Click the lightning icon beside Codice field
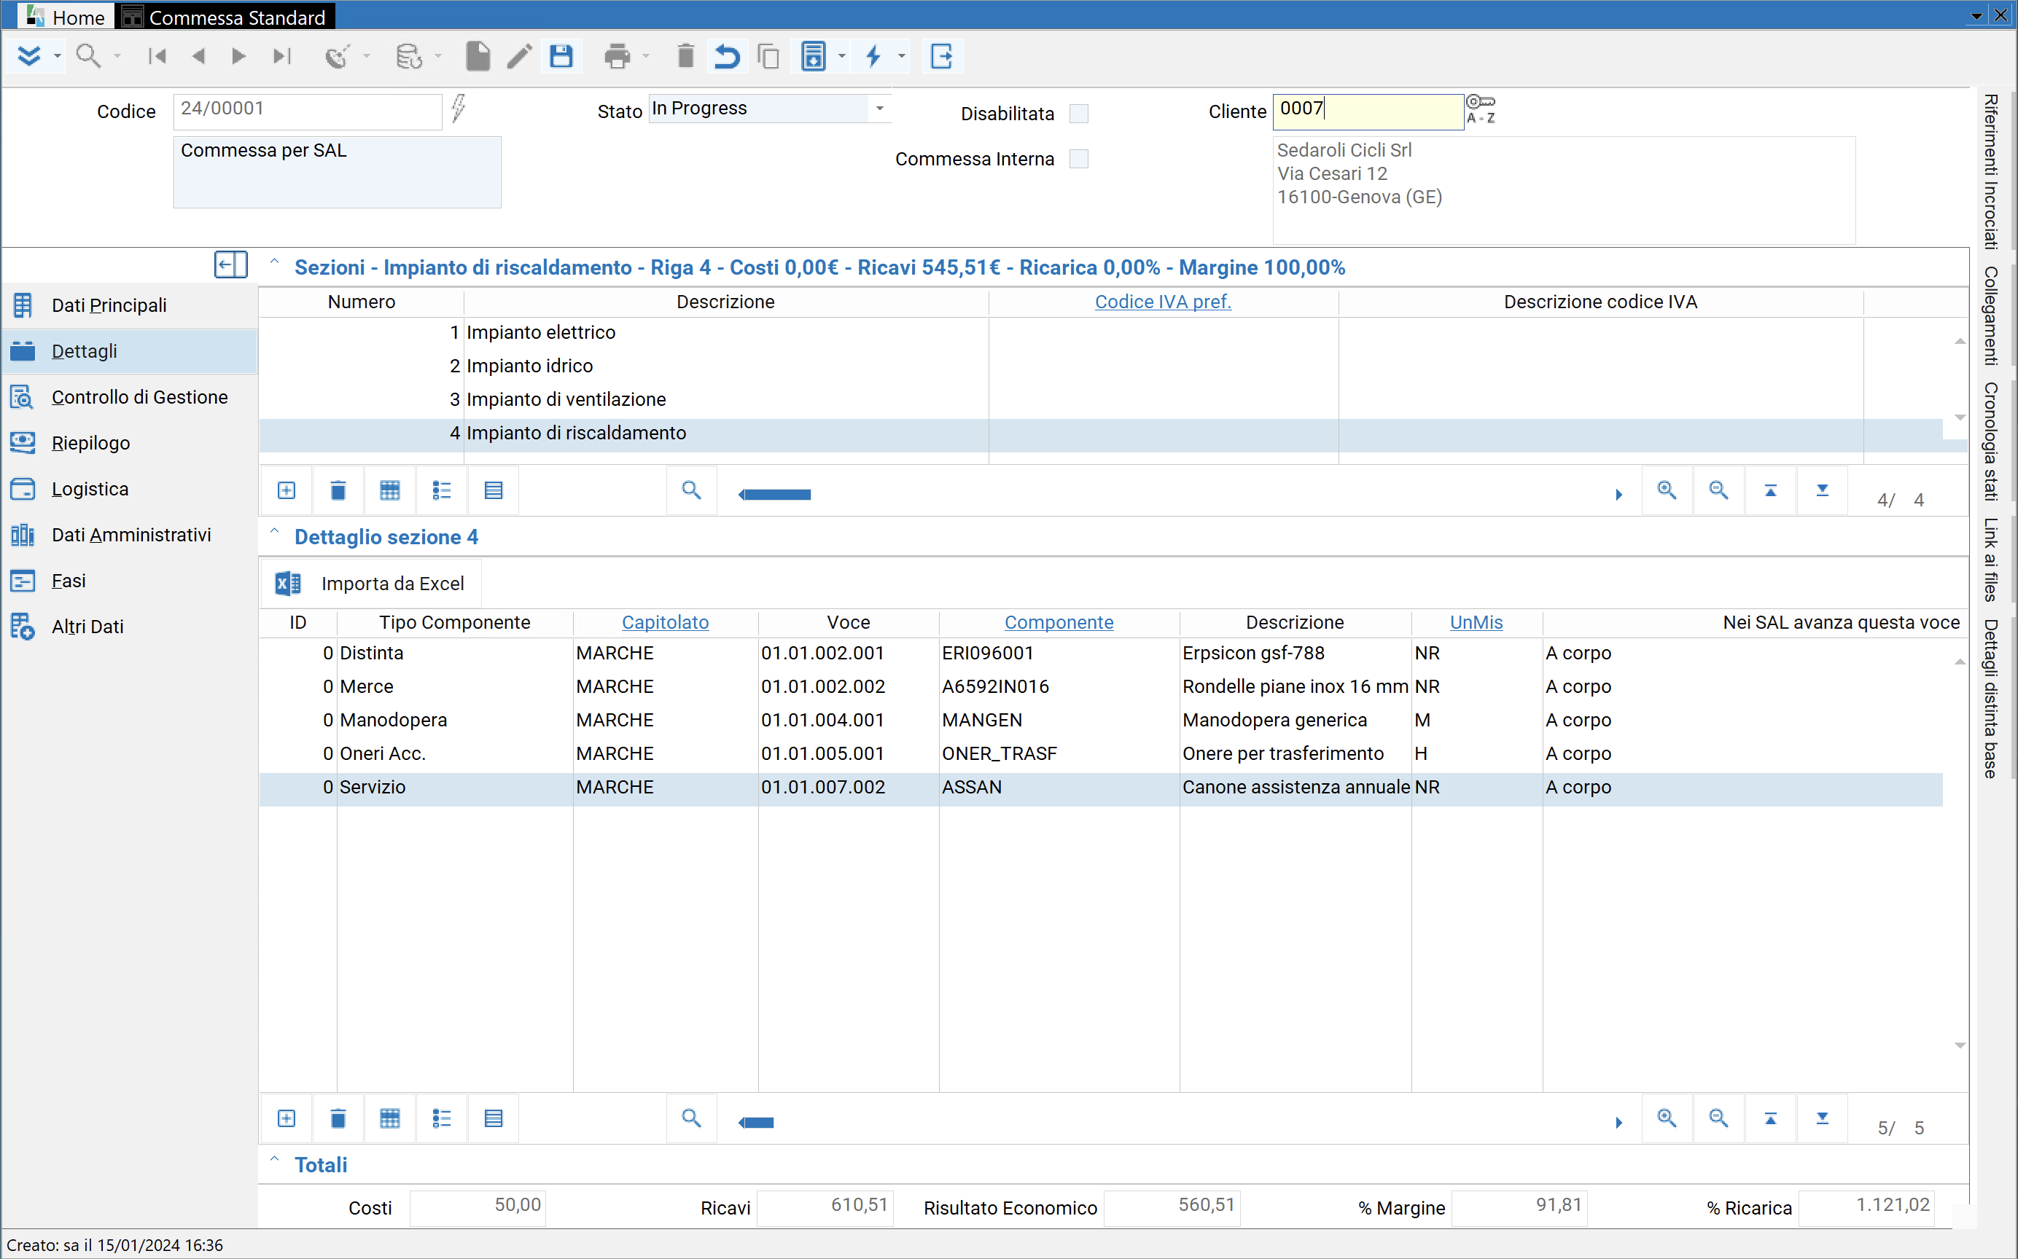The height and width of the screenshot is (1259, 2018). pos(459,109)
